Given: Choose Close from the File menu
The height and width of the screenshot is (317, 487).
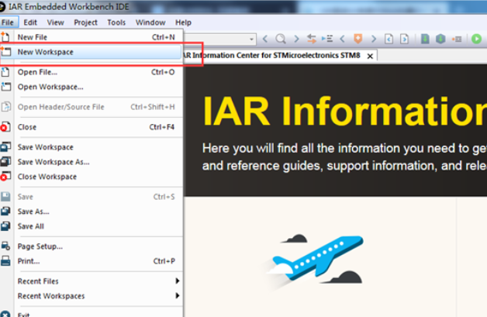Looking at the screenshot, I should point(91,127).
